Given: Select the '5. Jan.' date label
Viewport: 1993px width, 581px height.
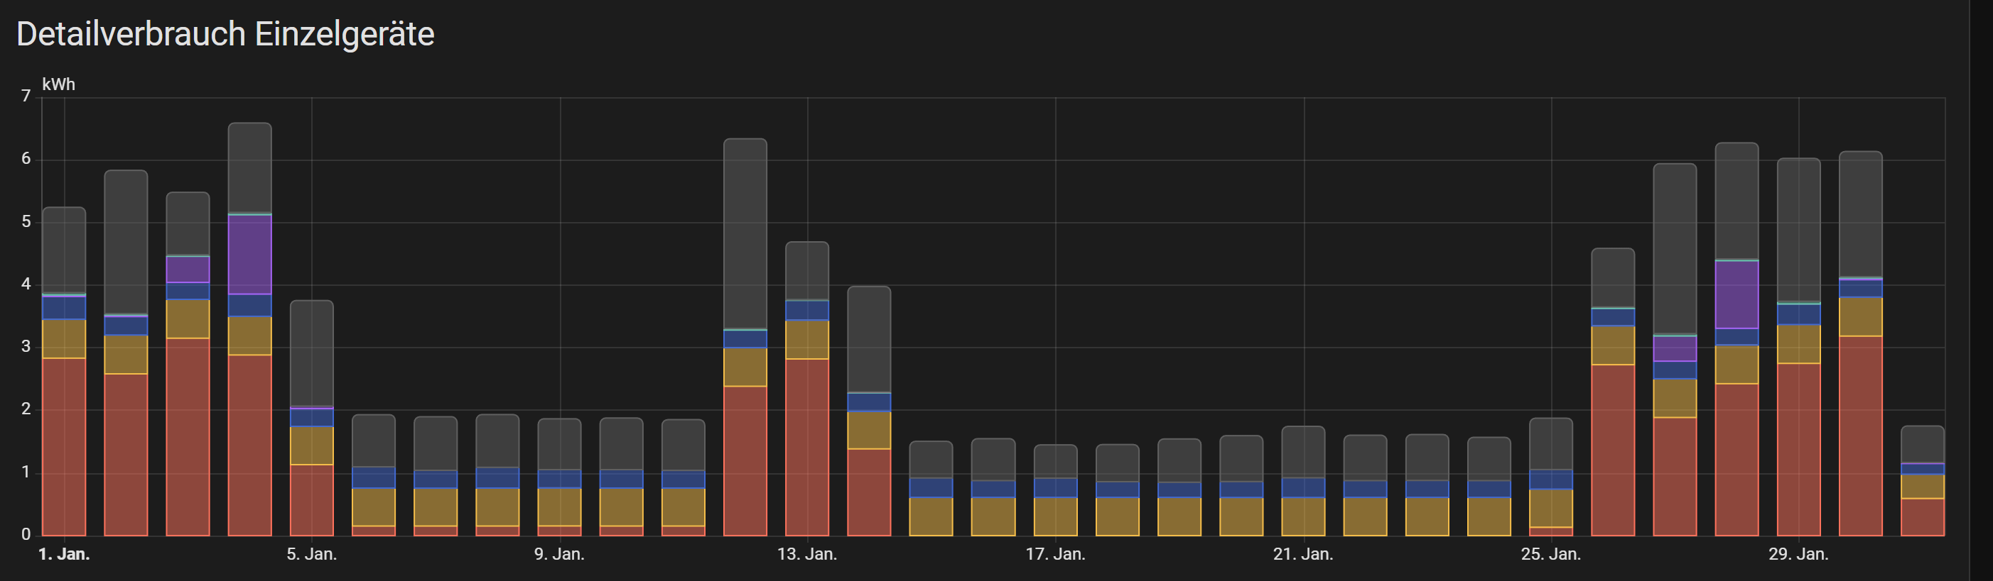Looking at the screenshot, I should point(312,554).
